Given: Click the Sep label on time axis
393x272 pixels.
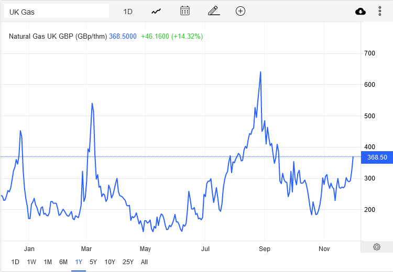Looking at the screenshot, I should (265, 249).
